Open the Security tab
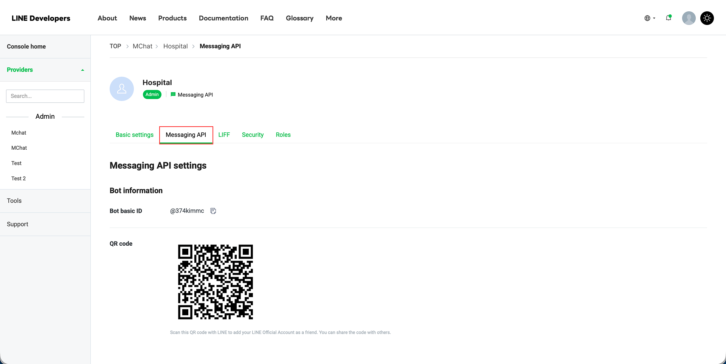This screenshot has height=364, width=726. point(253,135)
